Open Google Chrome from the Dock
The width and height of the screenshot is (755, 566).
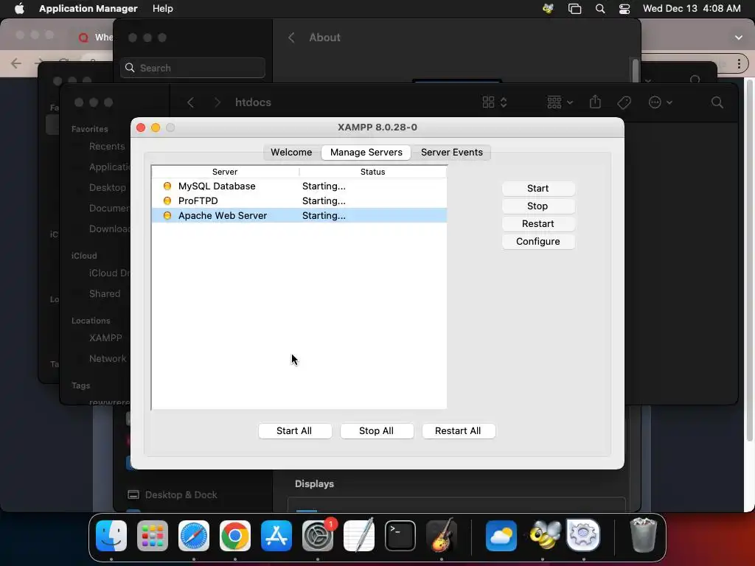coord(235,536)
